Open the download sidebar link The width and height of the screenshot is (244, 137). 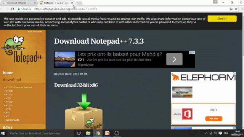pyautogui.click(x=12, y=80)
